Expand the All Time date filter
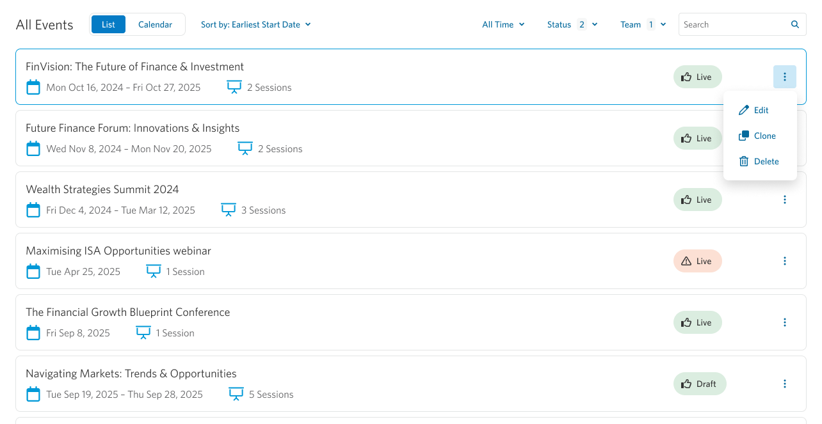 503,24
